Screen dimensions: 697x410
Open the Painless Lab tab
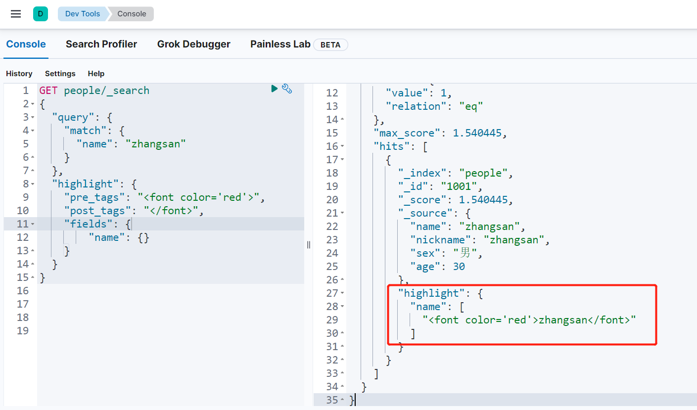pos(280,44)
